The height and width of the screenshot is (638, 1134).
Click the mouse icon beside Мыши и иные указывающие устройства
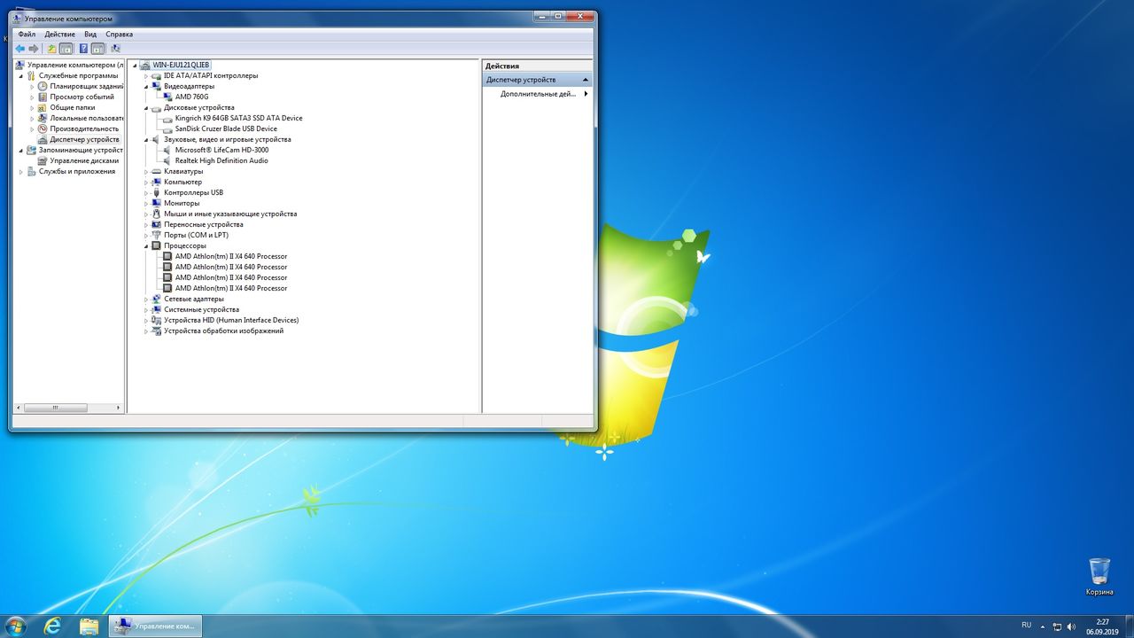pyautogui.click(x=157, y=214)
